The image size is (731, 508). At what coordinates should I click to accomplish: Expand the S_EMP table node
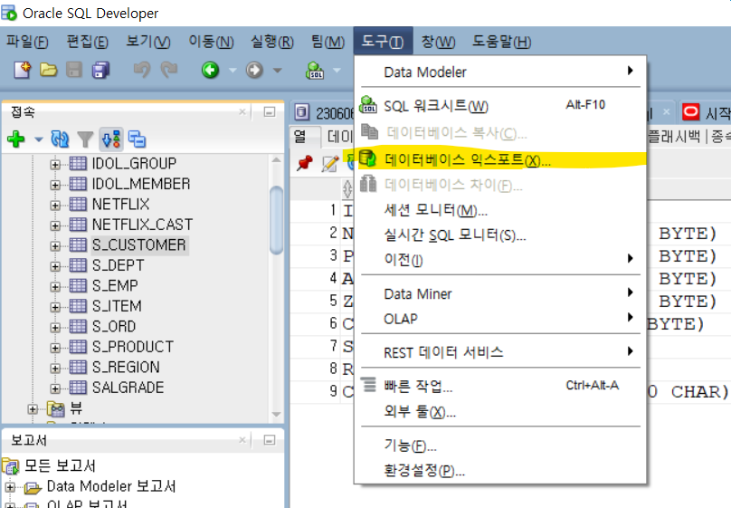[55, 287]
